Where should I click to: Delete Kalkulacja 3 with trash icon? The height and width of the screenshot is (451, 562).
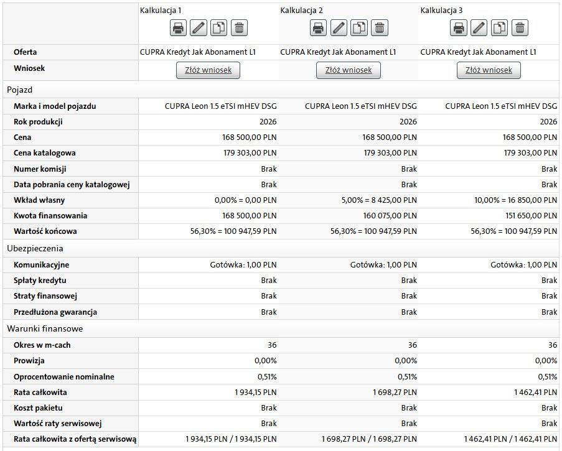tap(520, 27)
